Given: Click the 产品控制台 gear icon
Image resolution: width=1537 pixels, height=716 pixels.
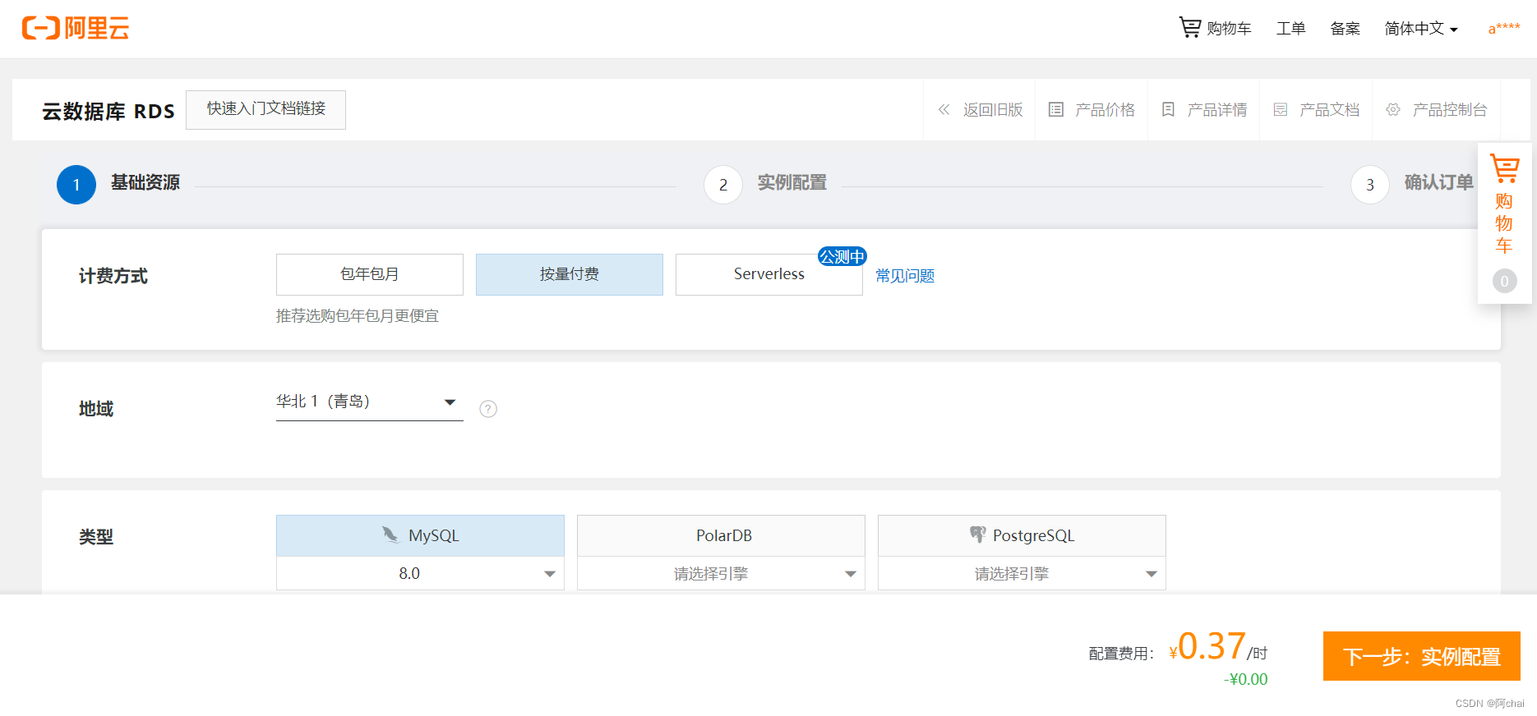Looking at the screenshot, I should (1393, 109).
